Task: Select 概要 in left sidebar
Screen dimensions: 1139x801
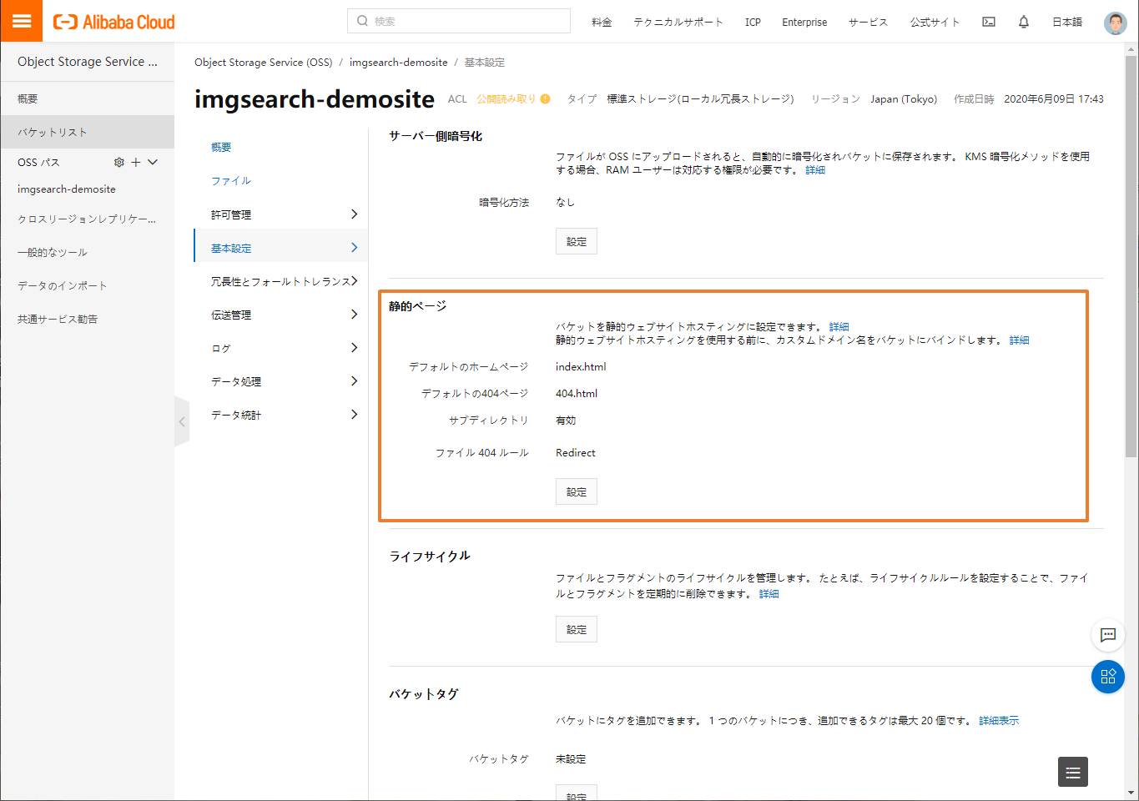Action: [x=87, y=98]
